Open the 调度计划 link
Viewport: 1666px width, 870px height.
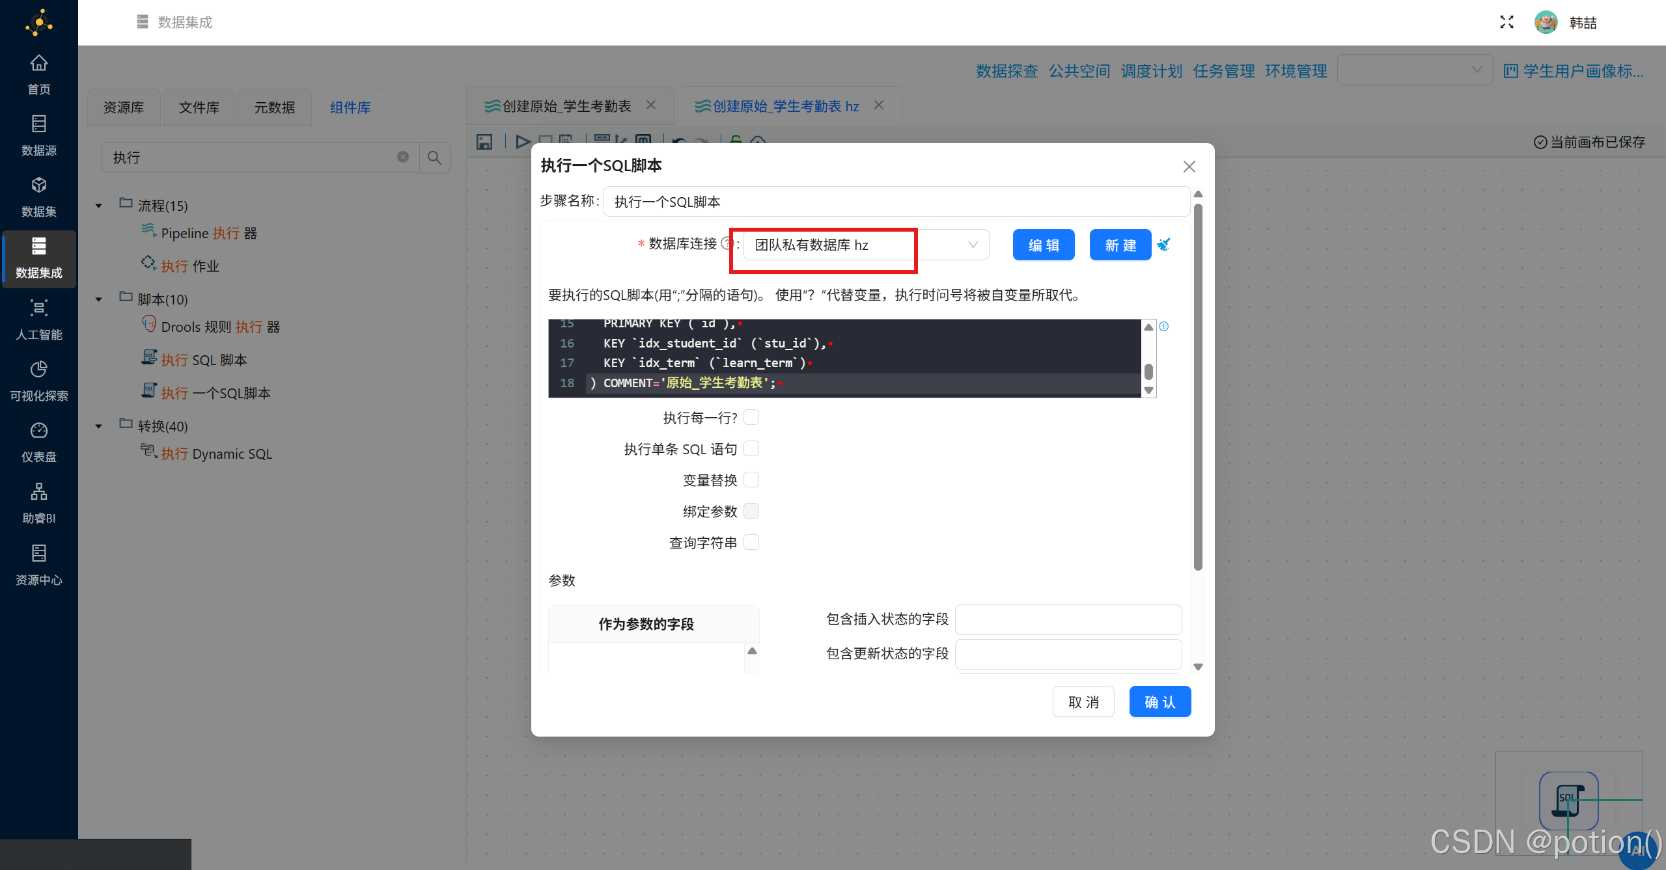tap(1151, 71)
